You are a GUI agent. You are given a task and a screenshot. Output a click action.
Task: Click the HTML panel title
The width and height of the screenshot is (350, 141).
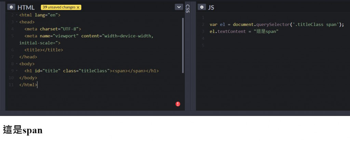(26, 7)
